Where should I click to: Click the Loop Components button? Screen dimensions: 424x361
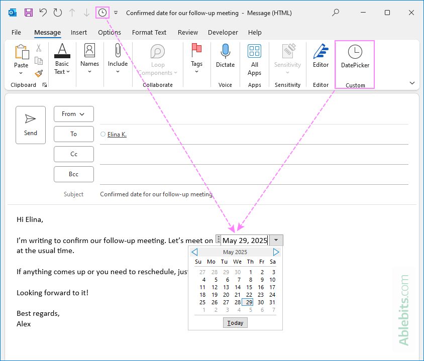(158, 60)
